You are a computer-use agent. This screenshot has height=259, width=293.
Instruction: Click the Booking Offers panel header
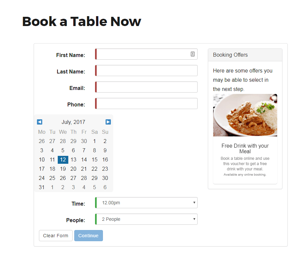point(245,55)
